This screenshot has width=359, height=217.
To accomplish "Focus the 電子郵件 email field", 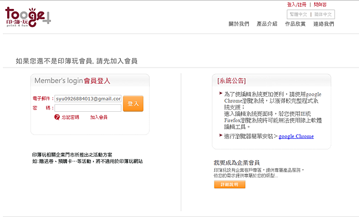I will (88, 99).
